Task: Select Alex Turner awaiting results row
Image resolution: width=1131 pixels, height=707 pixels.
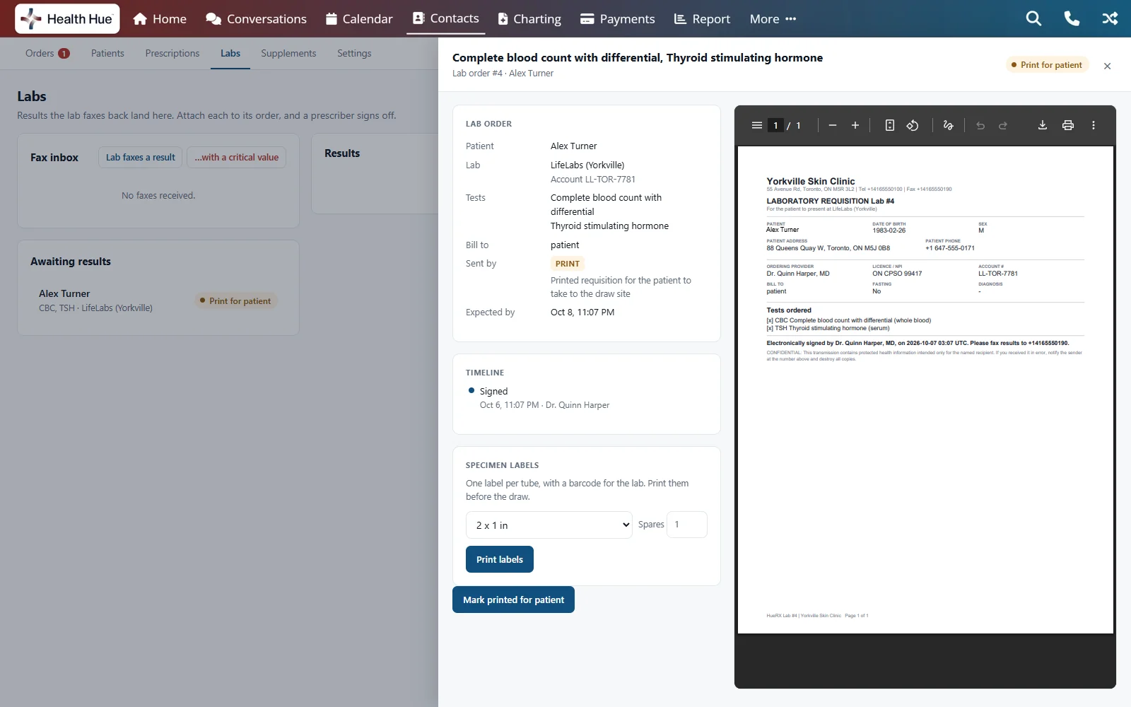Action: click(x=158, y=300)
